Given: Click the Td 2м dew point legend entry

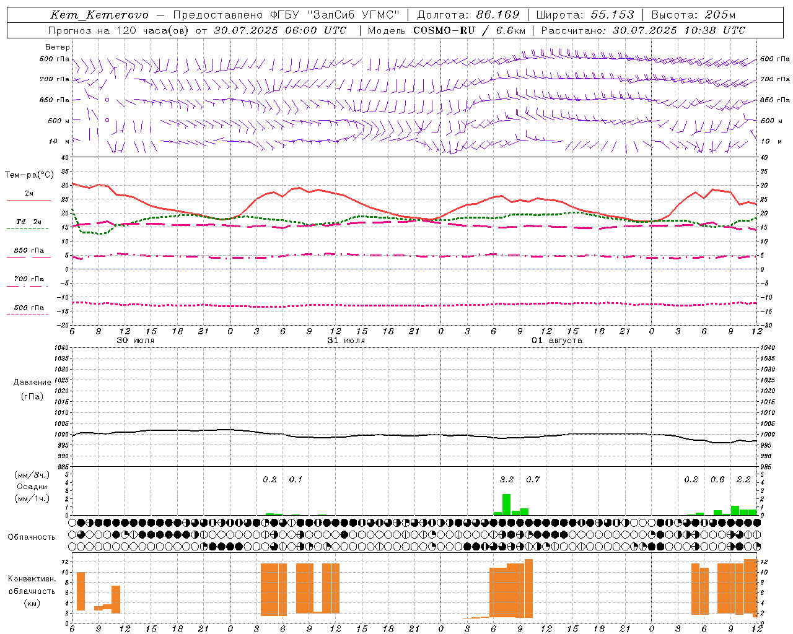Looking at the screenshot, I should 28,222.
